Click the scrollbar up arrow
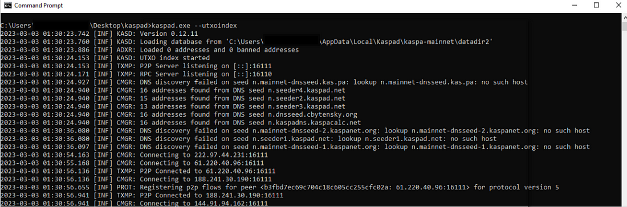627x207 pixels. coord(624,18)
